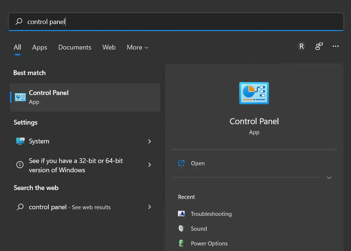Select the Web filter tab

(109, 47)
